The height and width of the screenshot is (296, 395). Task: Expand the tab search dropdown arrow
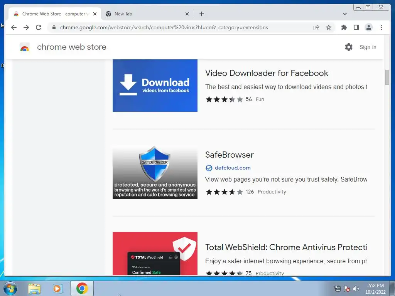pos(344,14)
